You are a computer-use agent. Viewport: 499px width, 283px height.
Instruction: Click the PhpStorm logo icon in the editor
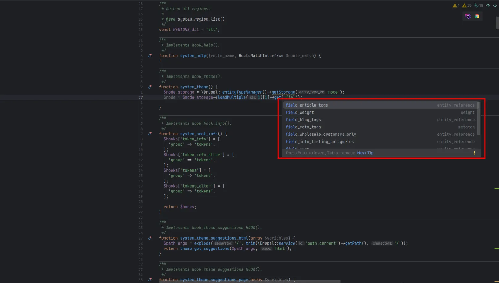click(468, 16)
